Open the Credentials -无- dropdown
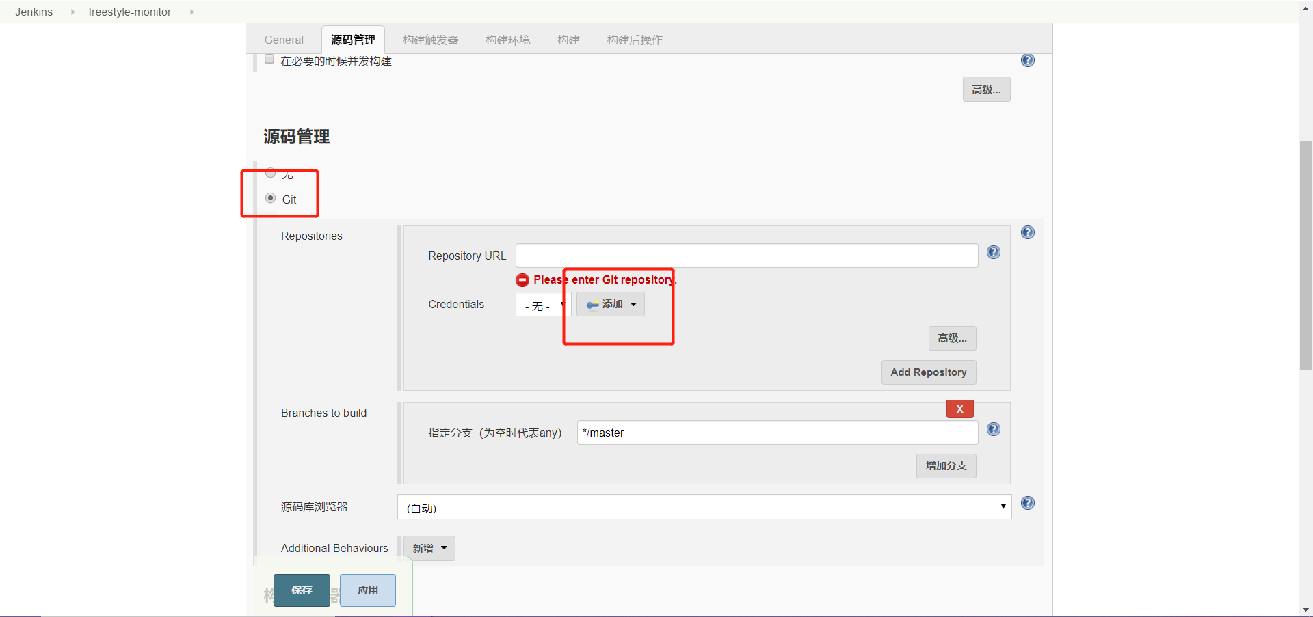 pos(542,305)
